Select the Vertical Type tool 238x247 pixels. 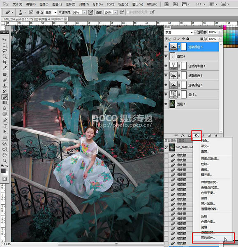[5, 126]
